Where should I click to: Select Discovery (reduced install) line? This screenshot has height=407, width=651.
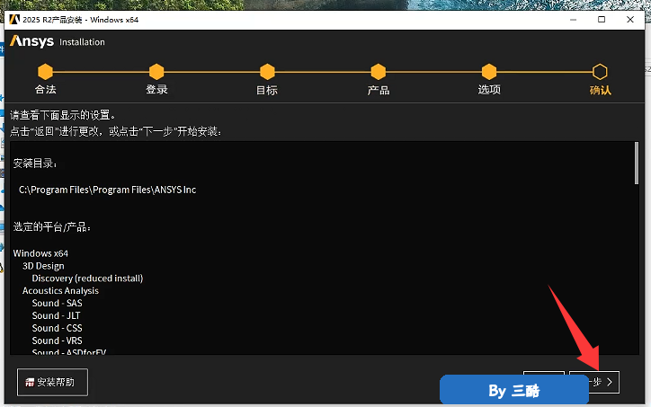click(x=87, y=279)
